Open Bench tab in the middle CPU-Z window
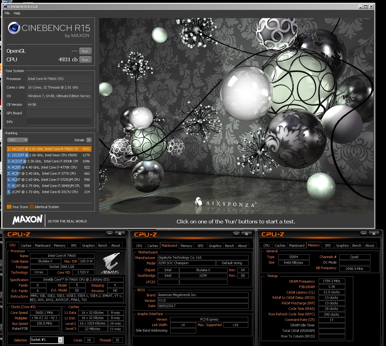Image resolution: width=386 pixels, height=346 pixels. [x=229, y=246]
